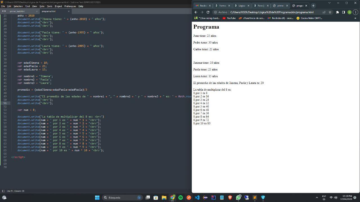This screenshot has height=202, width=360.
Task: Open the Tools menu in Sublime Text
Action: click(50, 6)
